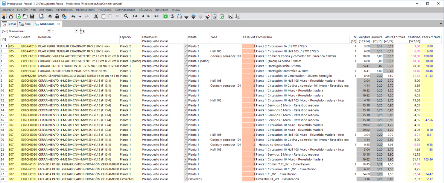The height and width of the screenshot is (183, 444).
Task: Close the Mediciones tab
Action: pos(58,24)
